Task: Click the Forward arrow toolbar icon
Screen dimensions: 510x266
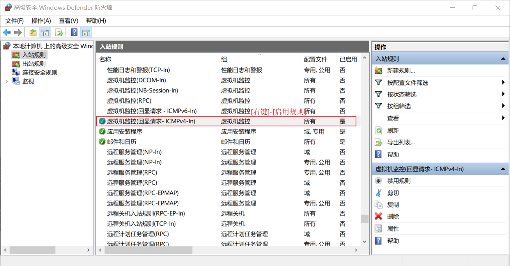Action: click(x=18, y=32)
